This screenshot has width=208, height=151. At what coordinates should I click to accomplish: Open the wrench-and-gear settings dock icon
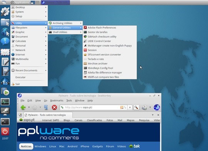tap(5, 11)
